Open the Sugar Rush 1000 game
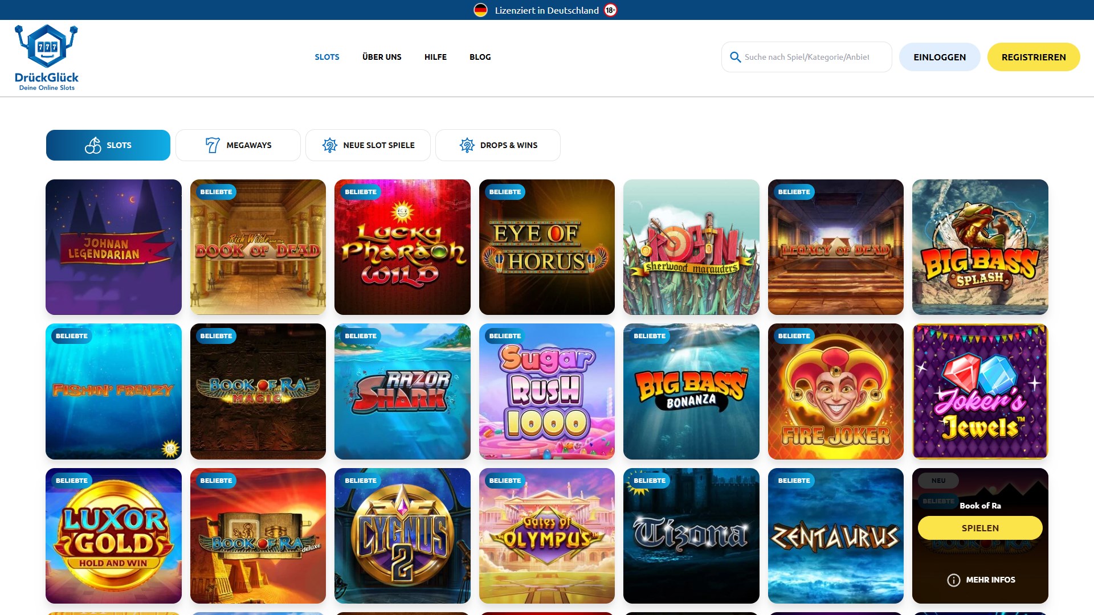The height and width of the screenshot is (615, 1094). 547,391
